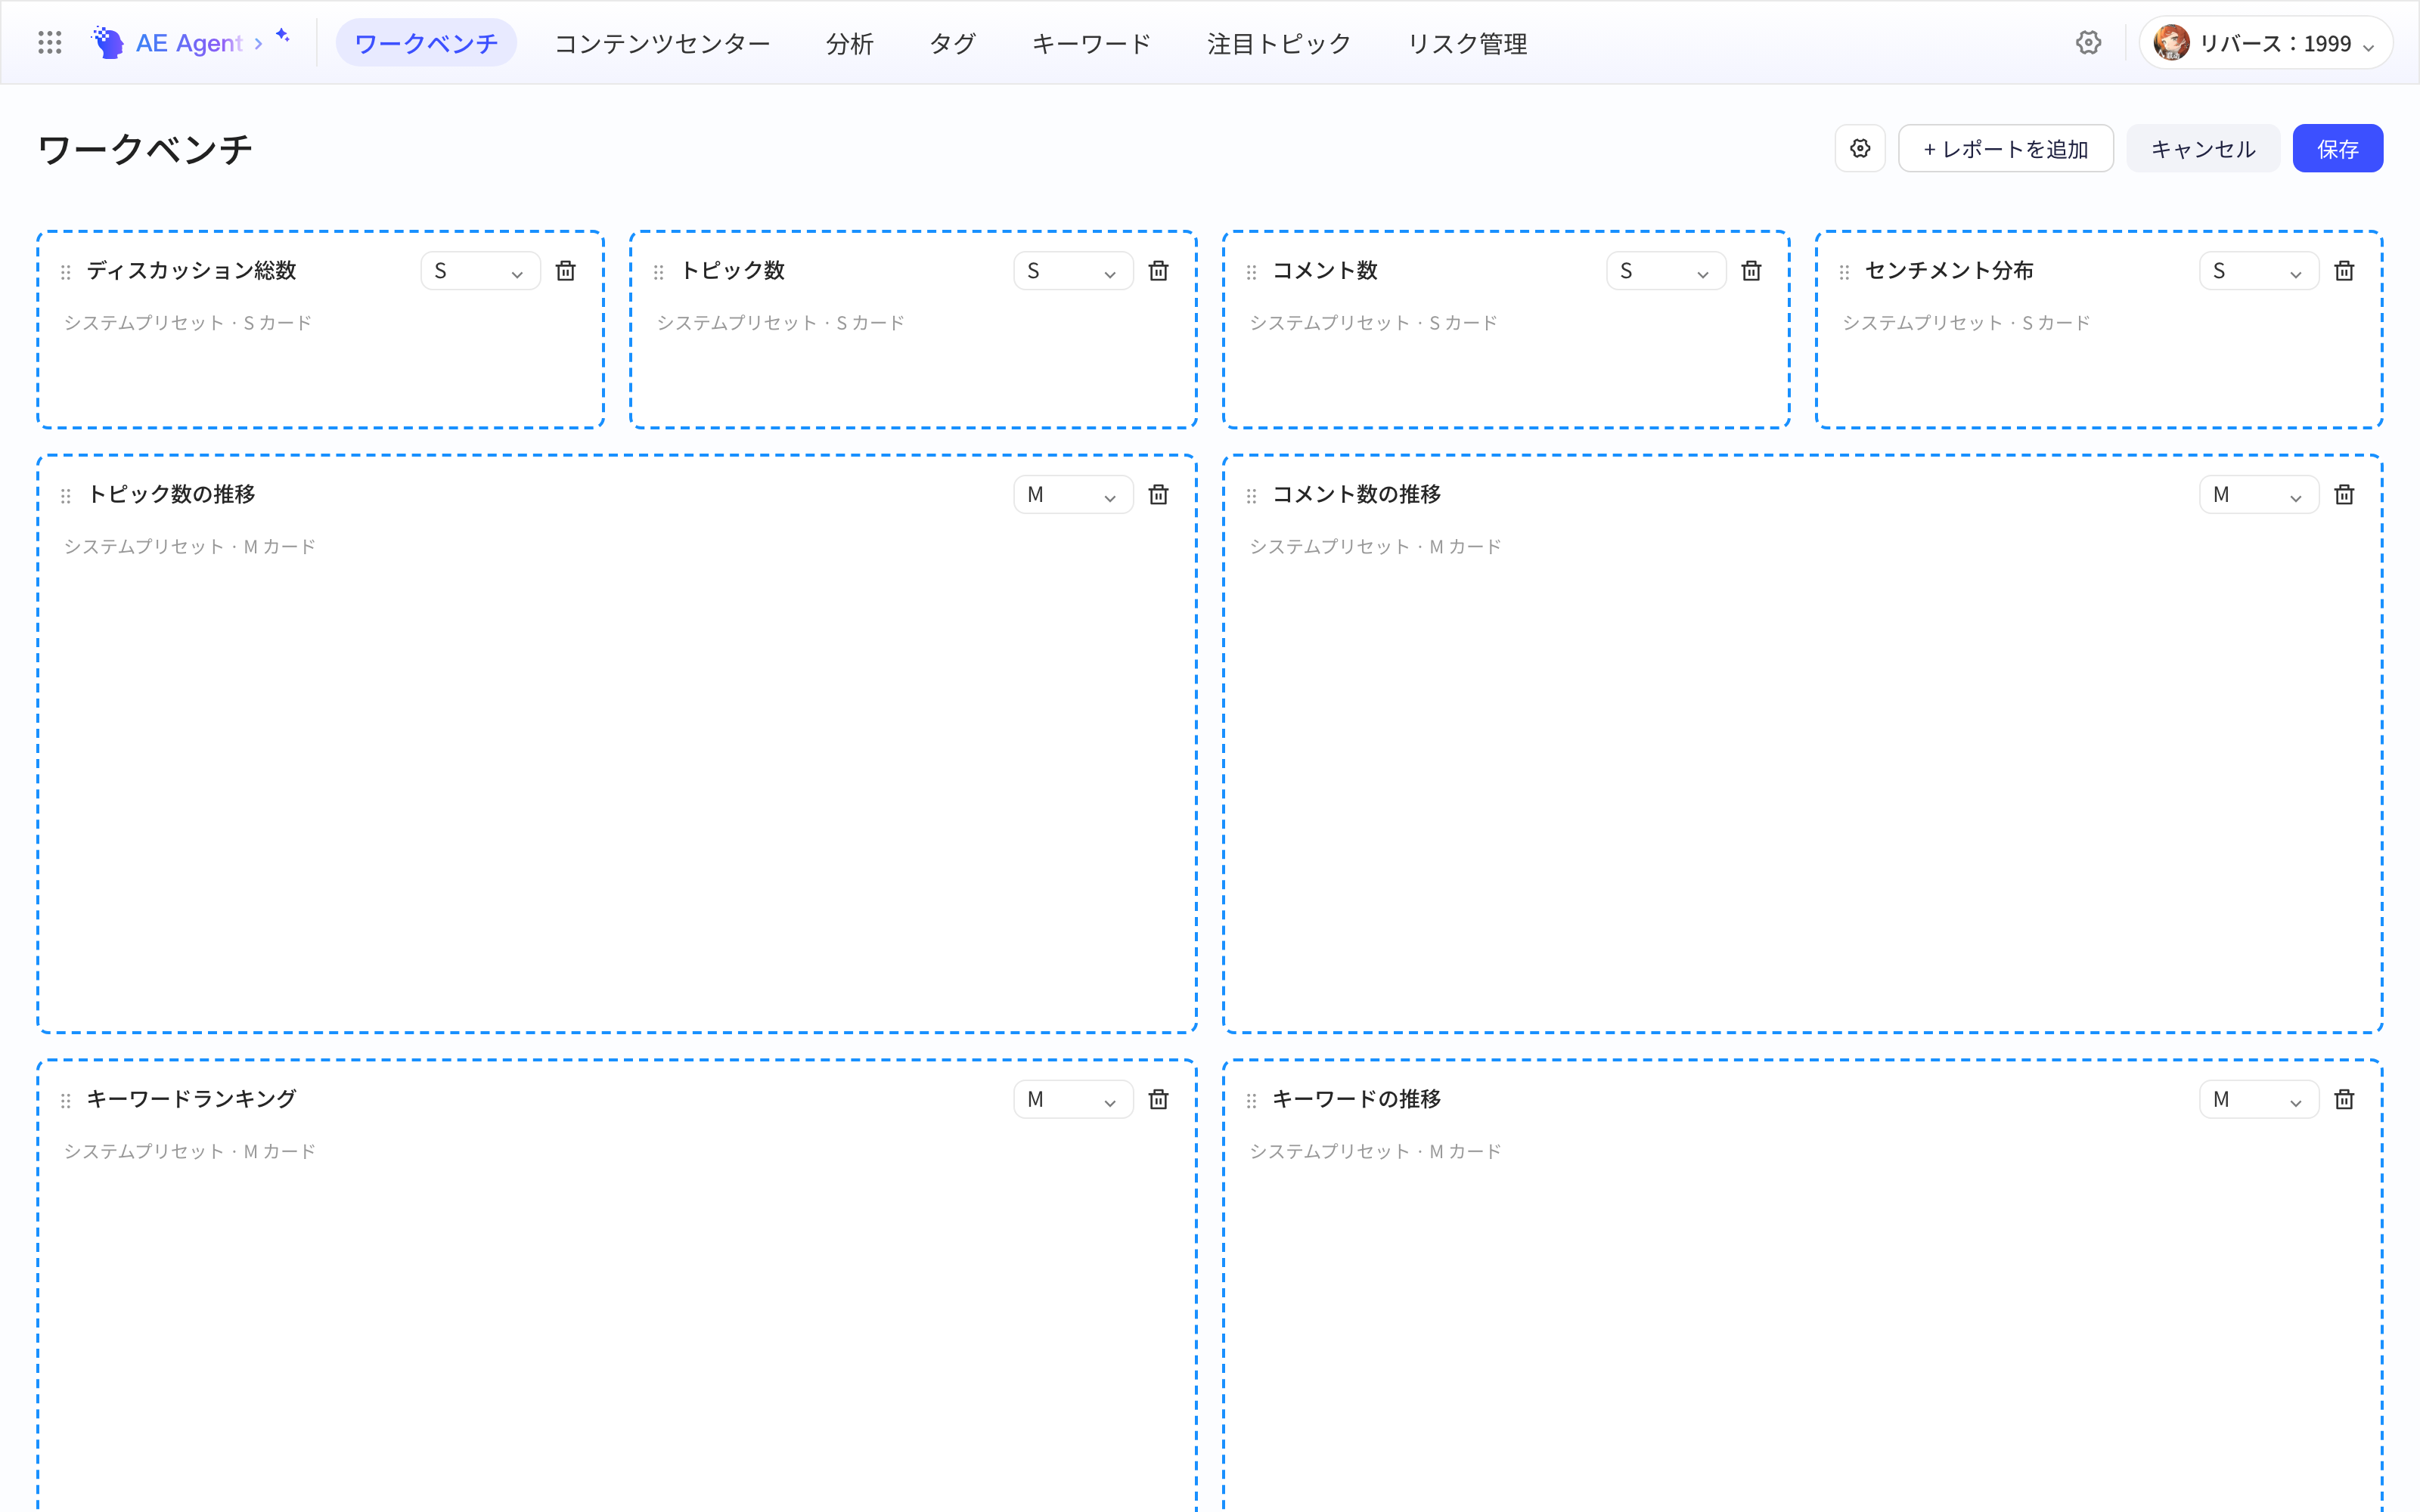Open size dropdown for ディスカッション総数

(480, 271)
